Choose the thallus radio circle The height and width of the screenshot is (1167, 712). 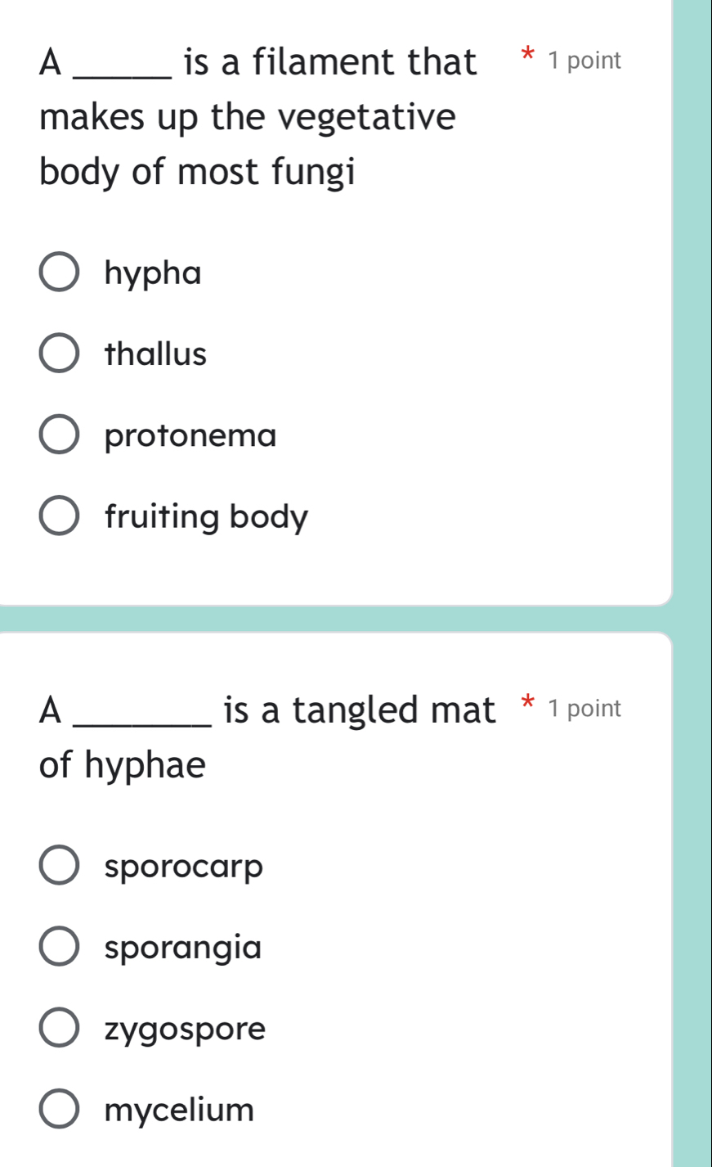coord(60,354)
